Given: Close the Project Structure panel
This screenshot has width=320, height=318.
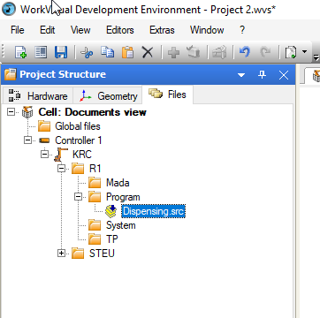Looking at the screenshot, I should pyautogui.click(x=284, y=75).
